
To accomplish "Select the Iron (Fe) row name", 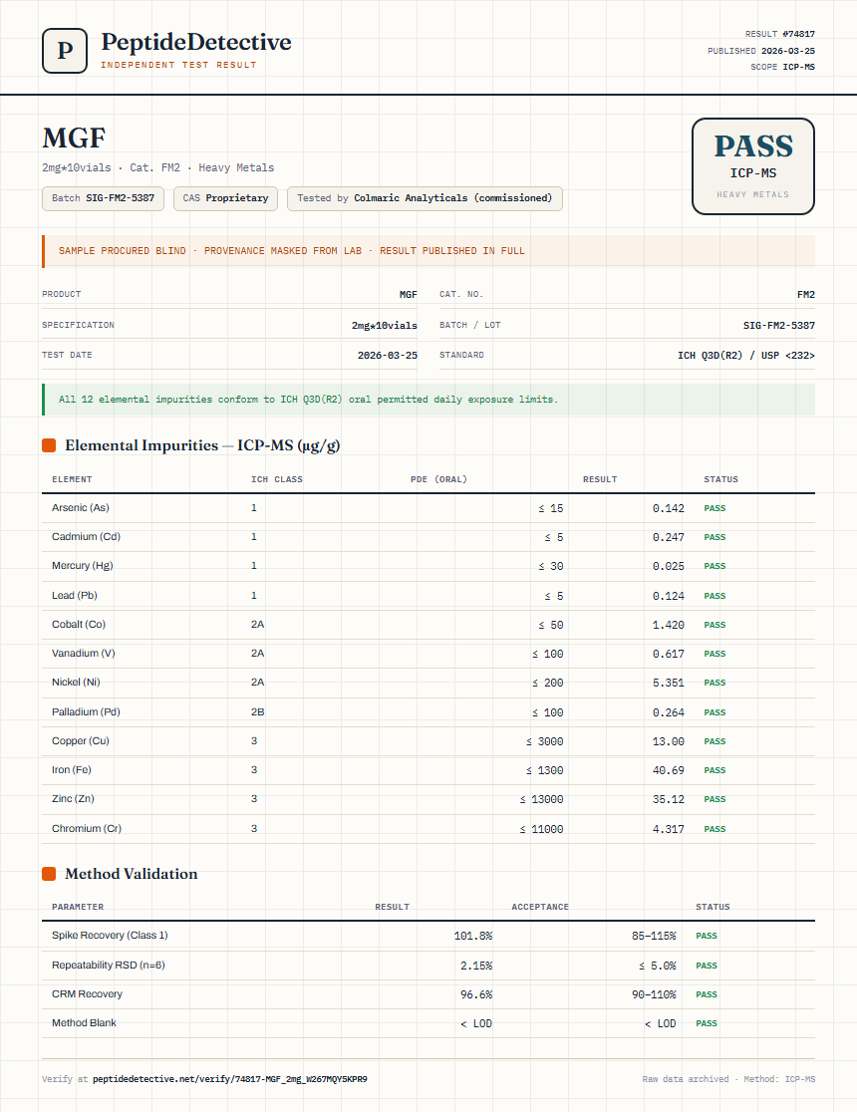I will [x=72, y=770].
